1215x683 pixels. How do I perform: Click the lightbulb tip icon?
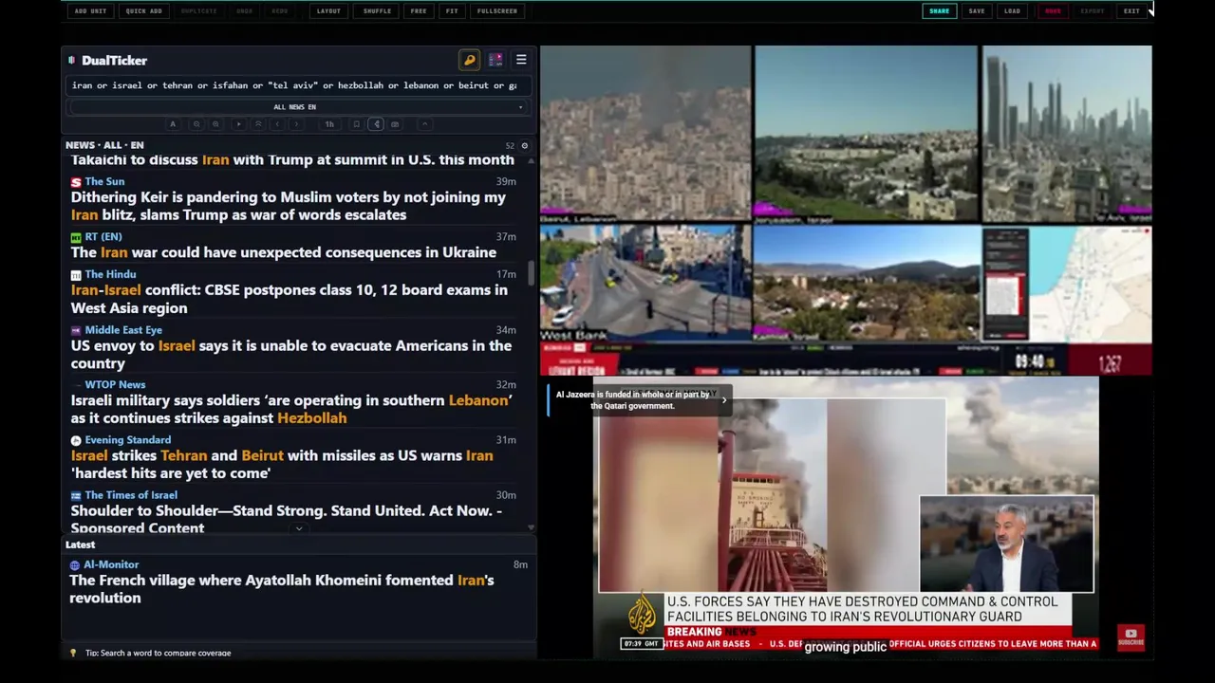pyautogui.click(x=73, y=653)
